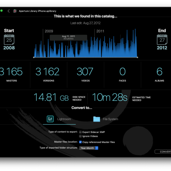Screen dimensions: 171x171
Task: Click the 6 Albums count
Action: [160, 72]
